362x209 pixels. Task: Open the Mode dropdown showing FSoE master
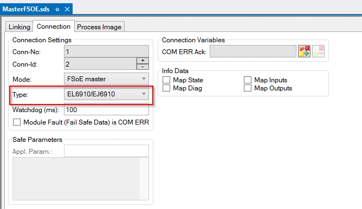[x=106, y=79]
